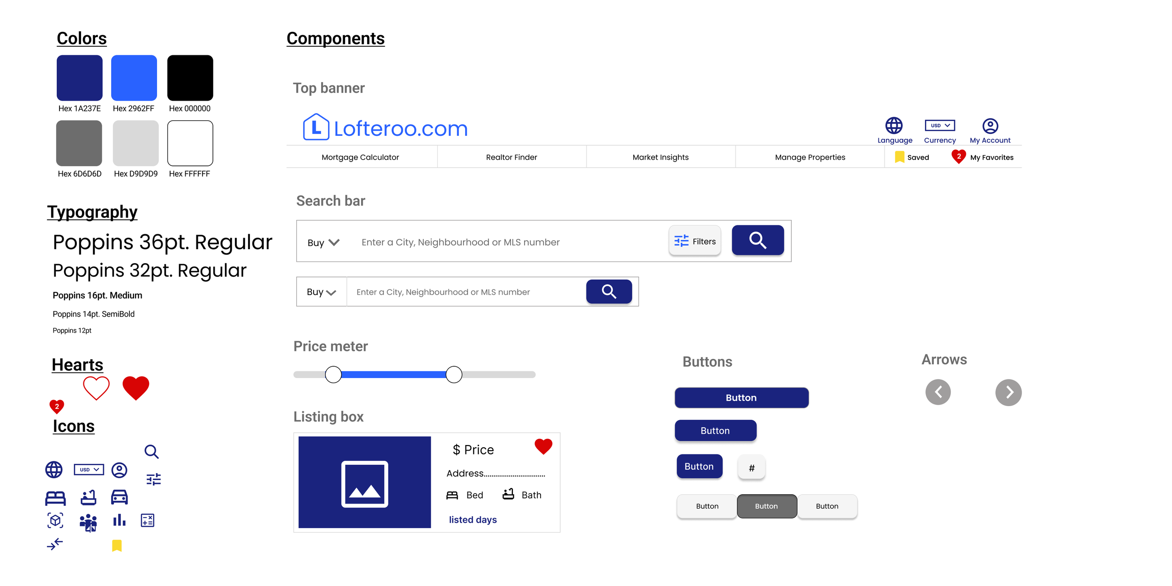The image size is (1172, 586).
Task: Open the Buy dropdown in large search bar
Action: [323, 243]
